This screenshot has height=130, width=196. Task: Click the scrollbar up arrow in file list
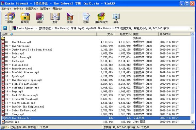point(193,34)
